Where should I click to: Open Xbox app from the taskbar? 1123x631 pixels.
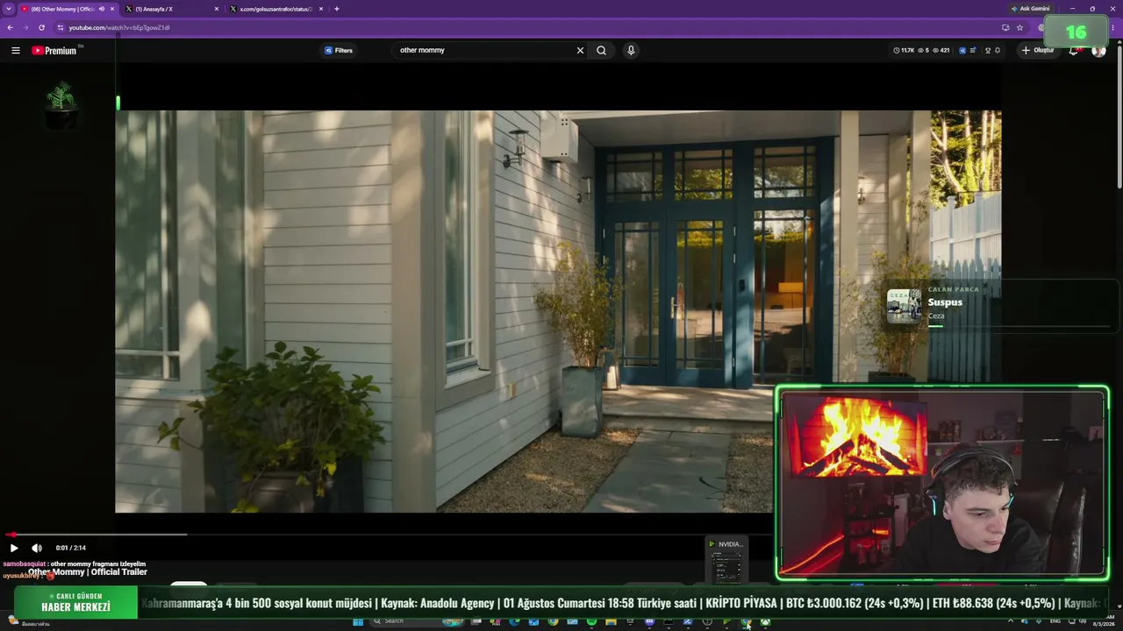click(765, 622)
